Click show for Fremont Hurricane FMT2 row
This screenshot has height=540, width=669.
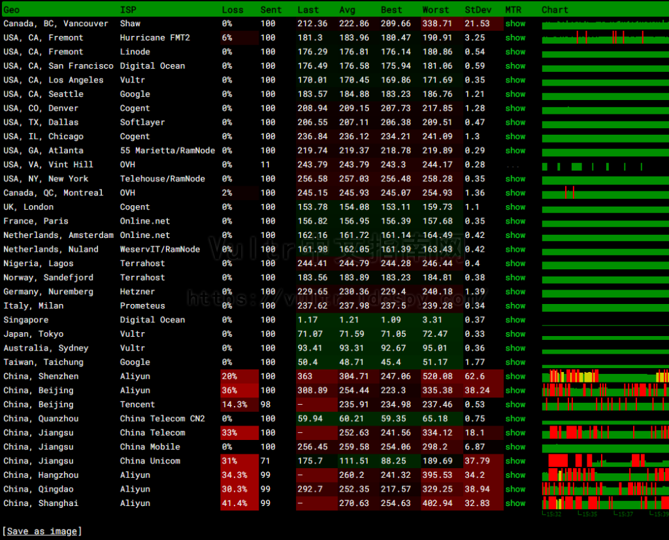515,37
